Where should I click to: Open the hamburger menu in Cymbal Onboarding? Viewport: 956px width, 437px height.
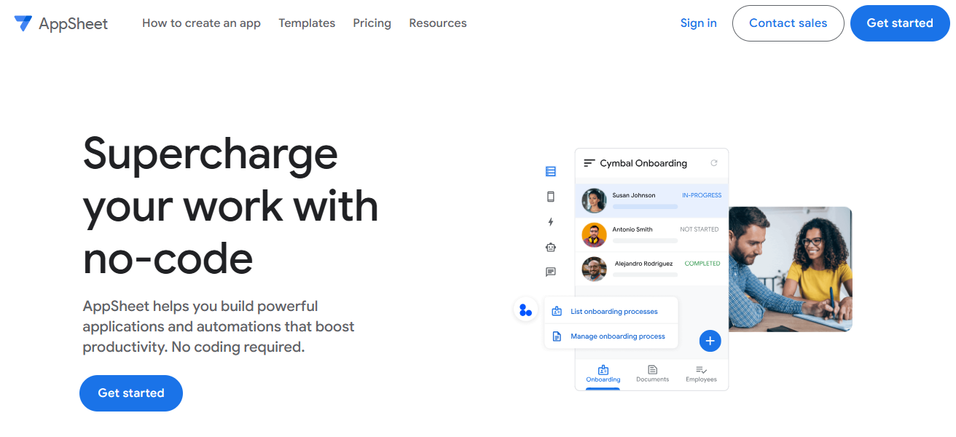pyautogui.click(x=589, y=163)
